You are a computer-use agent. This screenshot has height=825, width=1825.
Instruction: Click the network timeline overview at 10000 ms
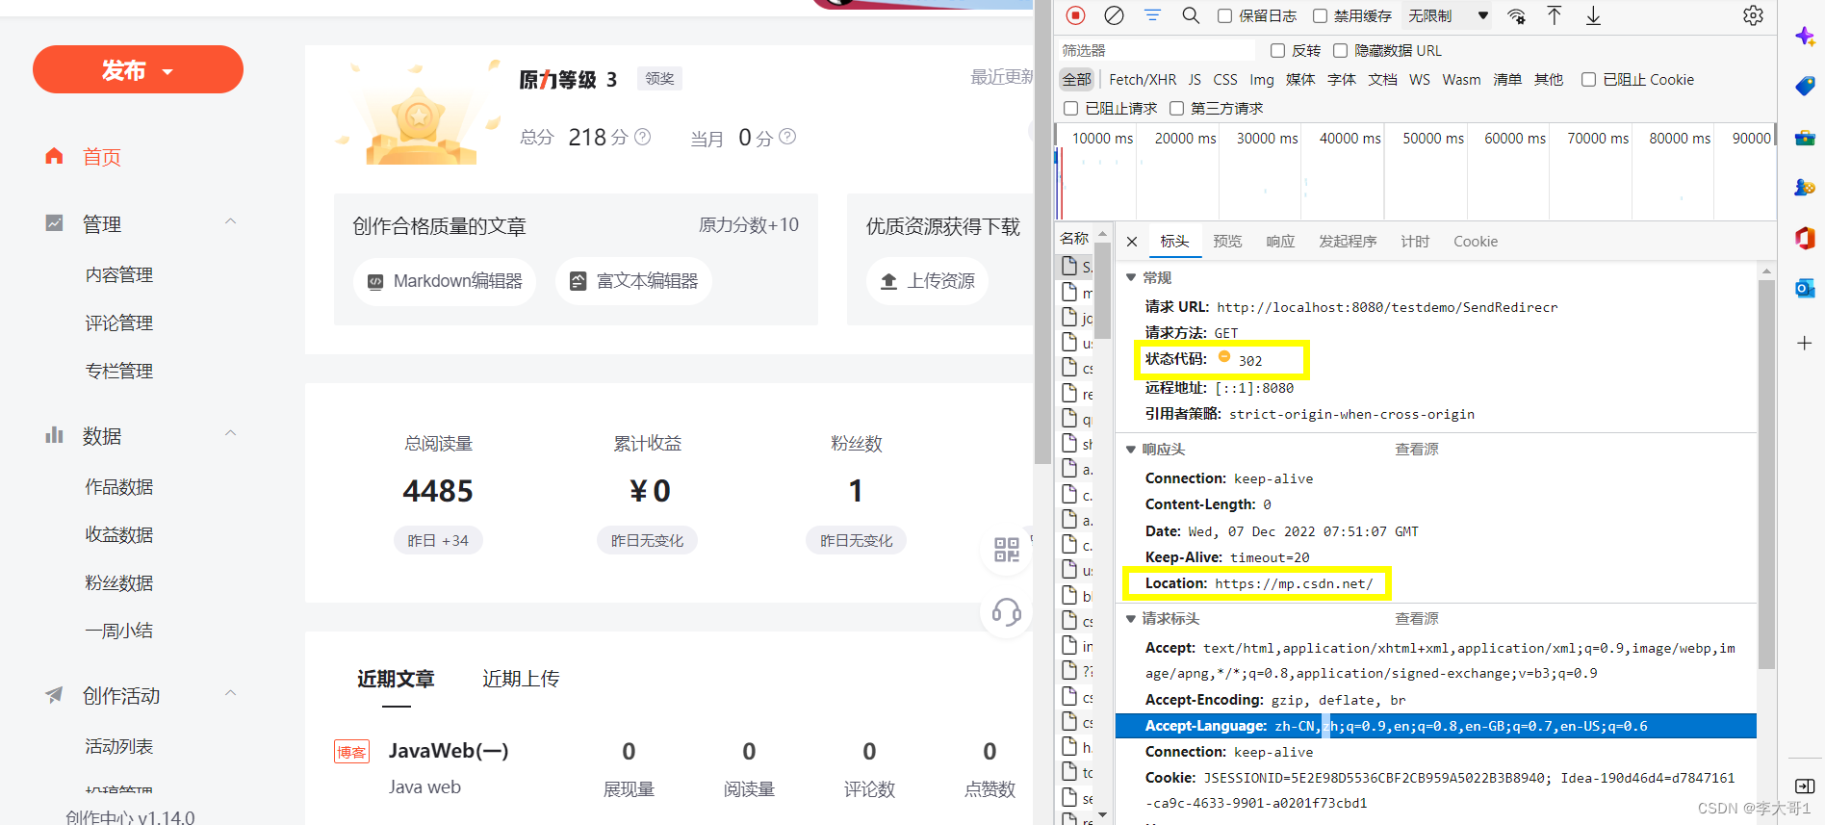click(x=1102, y=138)
